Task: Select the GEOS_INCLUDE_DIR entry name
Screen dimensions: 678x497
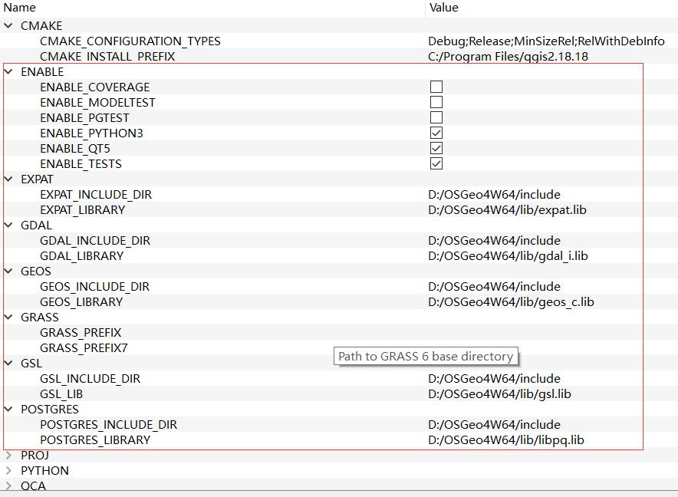Action: click(x=94, y=287)
